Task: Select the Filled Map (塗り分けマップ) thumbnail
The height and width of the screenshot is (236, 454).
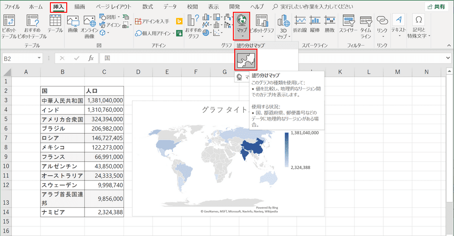Action: (x=246, y=60)
